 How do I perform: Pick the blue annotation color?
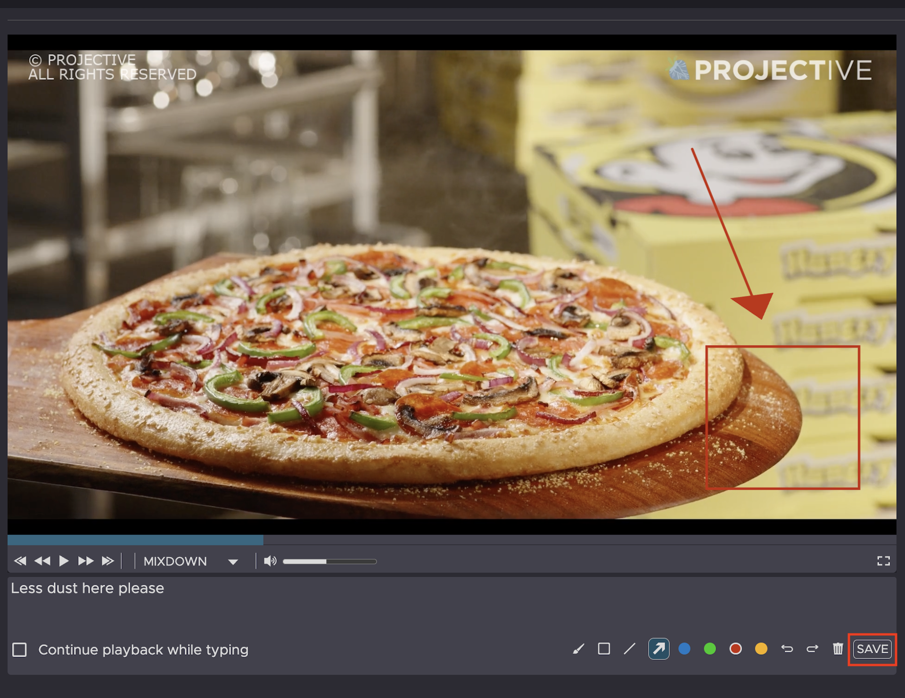684,649
